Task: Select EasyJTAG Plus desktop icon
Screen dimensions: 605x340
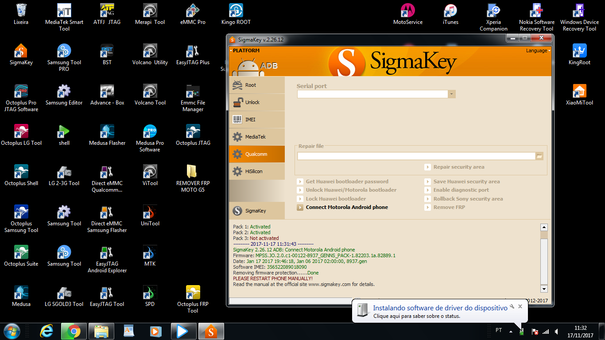Action: click(193, 54)
